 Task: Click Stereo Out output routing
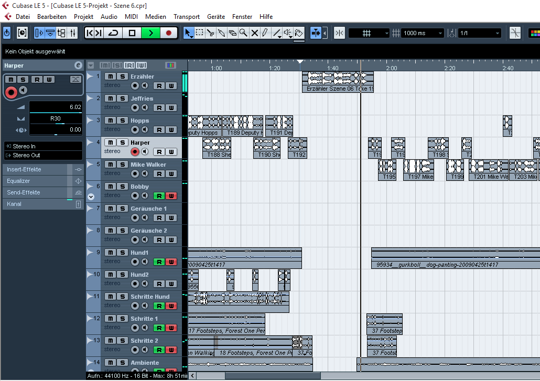43,155
